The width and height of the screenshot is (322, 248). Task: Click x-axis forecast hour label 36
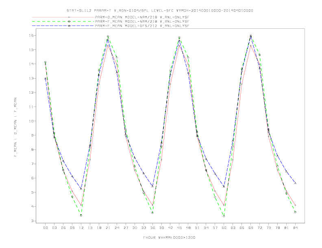(x=152, y=228)
